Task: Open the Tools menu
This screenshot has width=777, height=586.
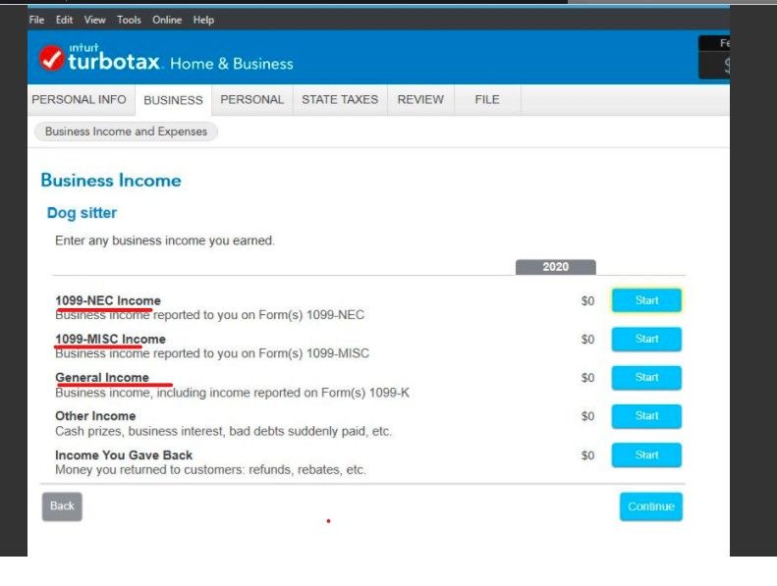Action: [x=129, y=20]
